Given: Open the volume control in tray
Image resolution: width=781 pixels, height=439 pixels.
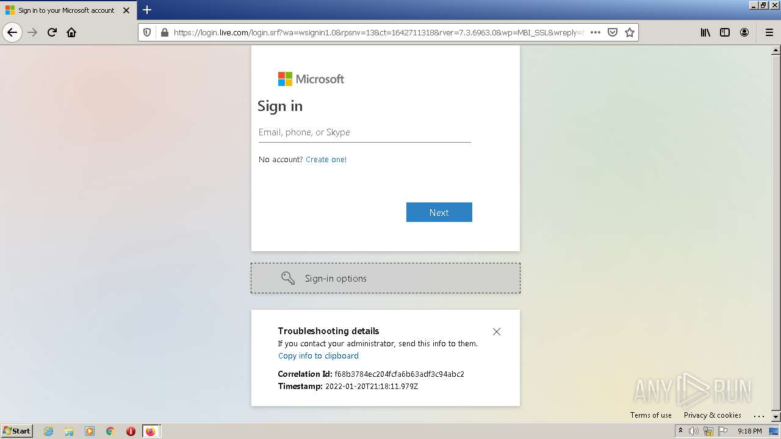Looking at the screenshot, I should coord(694,431).
